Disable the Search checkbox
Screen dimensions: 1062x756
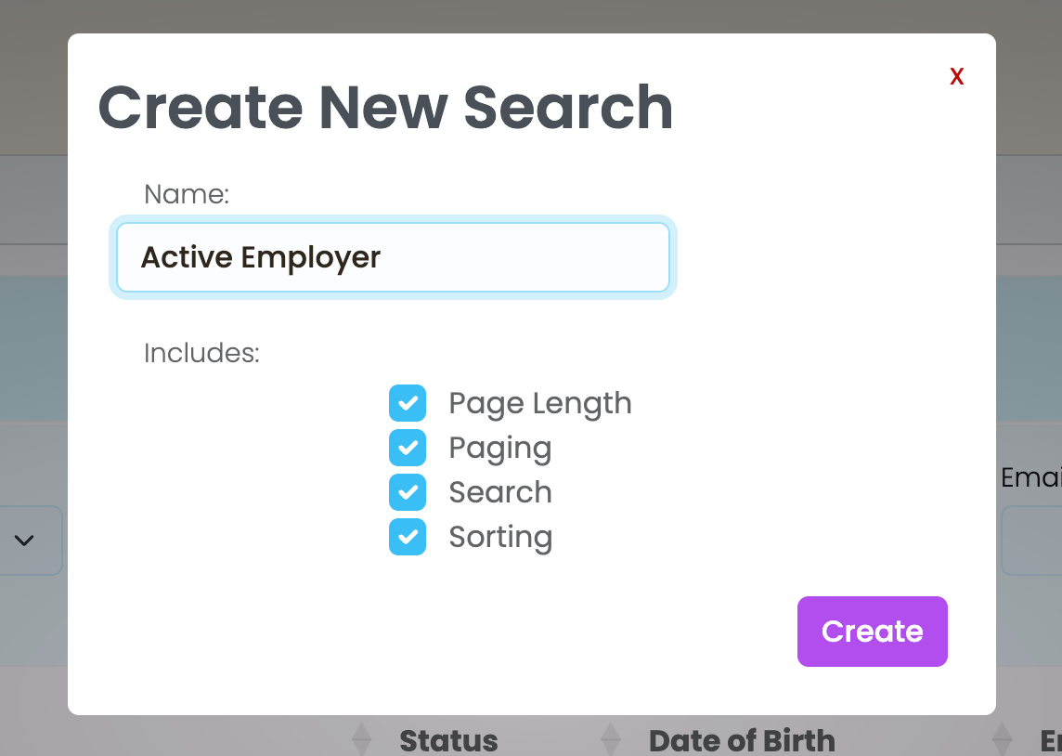pos(408,492)
